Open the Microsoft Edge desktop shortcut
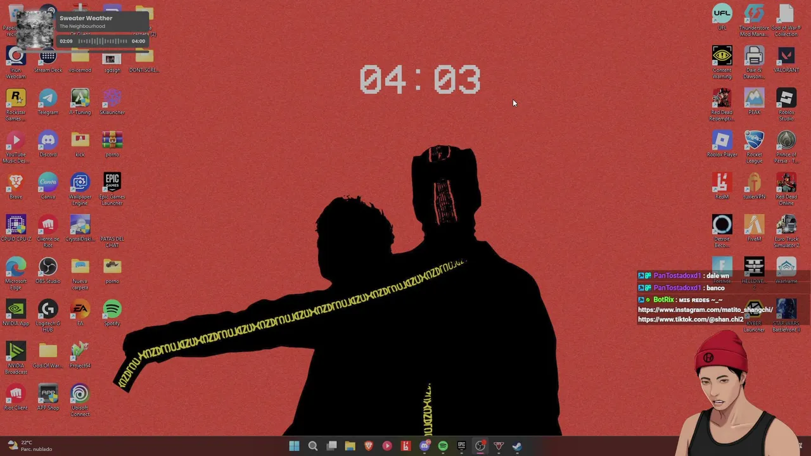Image resolution: width=811 pixels, height=456 pixels. (16, 274)
